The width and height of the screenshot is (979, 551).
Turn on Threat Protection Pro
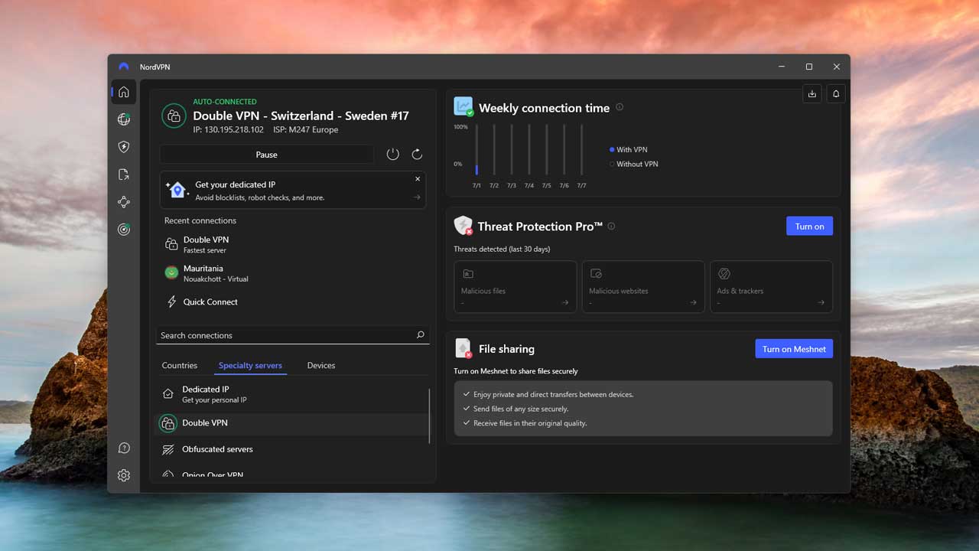tap(809, 226)
